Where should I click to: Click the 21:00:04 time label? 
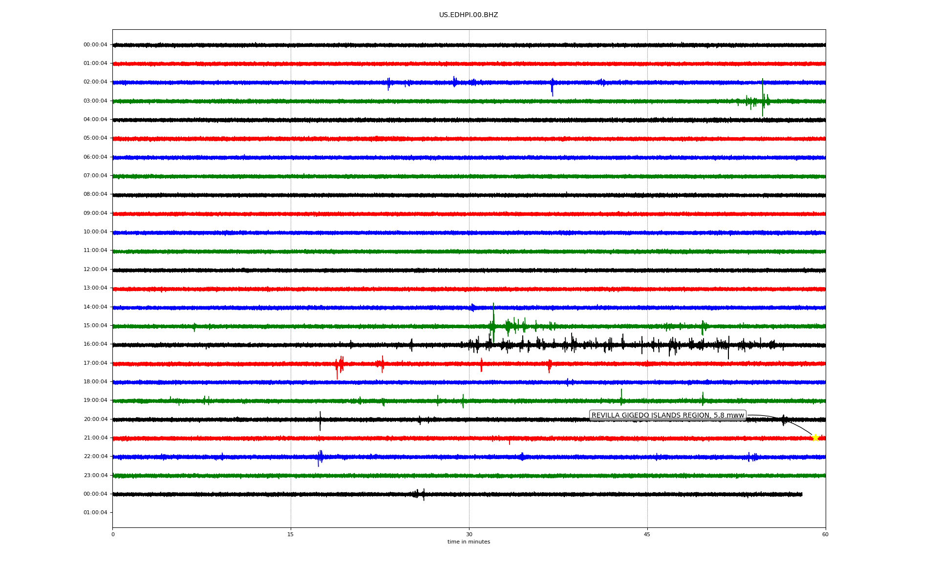(95, 438)
